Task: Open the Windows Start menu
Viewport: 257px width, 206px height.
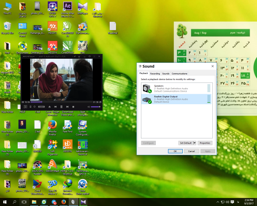Action: [5, 202]
